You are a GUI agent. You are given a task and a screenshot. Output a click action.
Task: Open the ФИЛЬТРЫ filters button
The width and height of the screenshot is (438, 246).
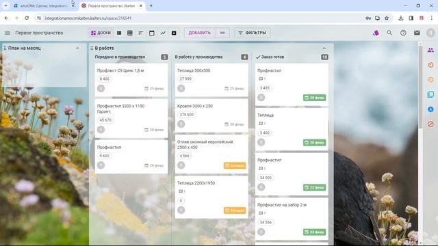click(x=253, y=33)
